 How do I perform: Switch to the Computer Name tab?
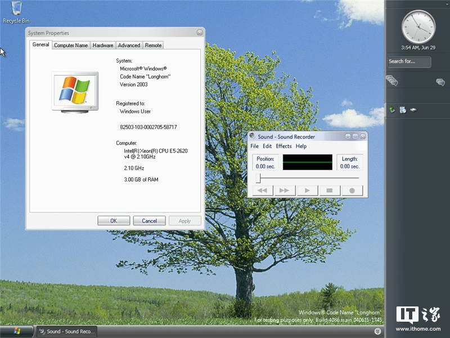pyautogui.click(x=70, y=45)
